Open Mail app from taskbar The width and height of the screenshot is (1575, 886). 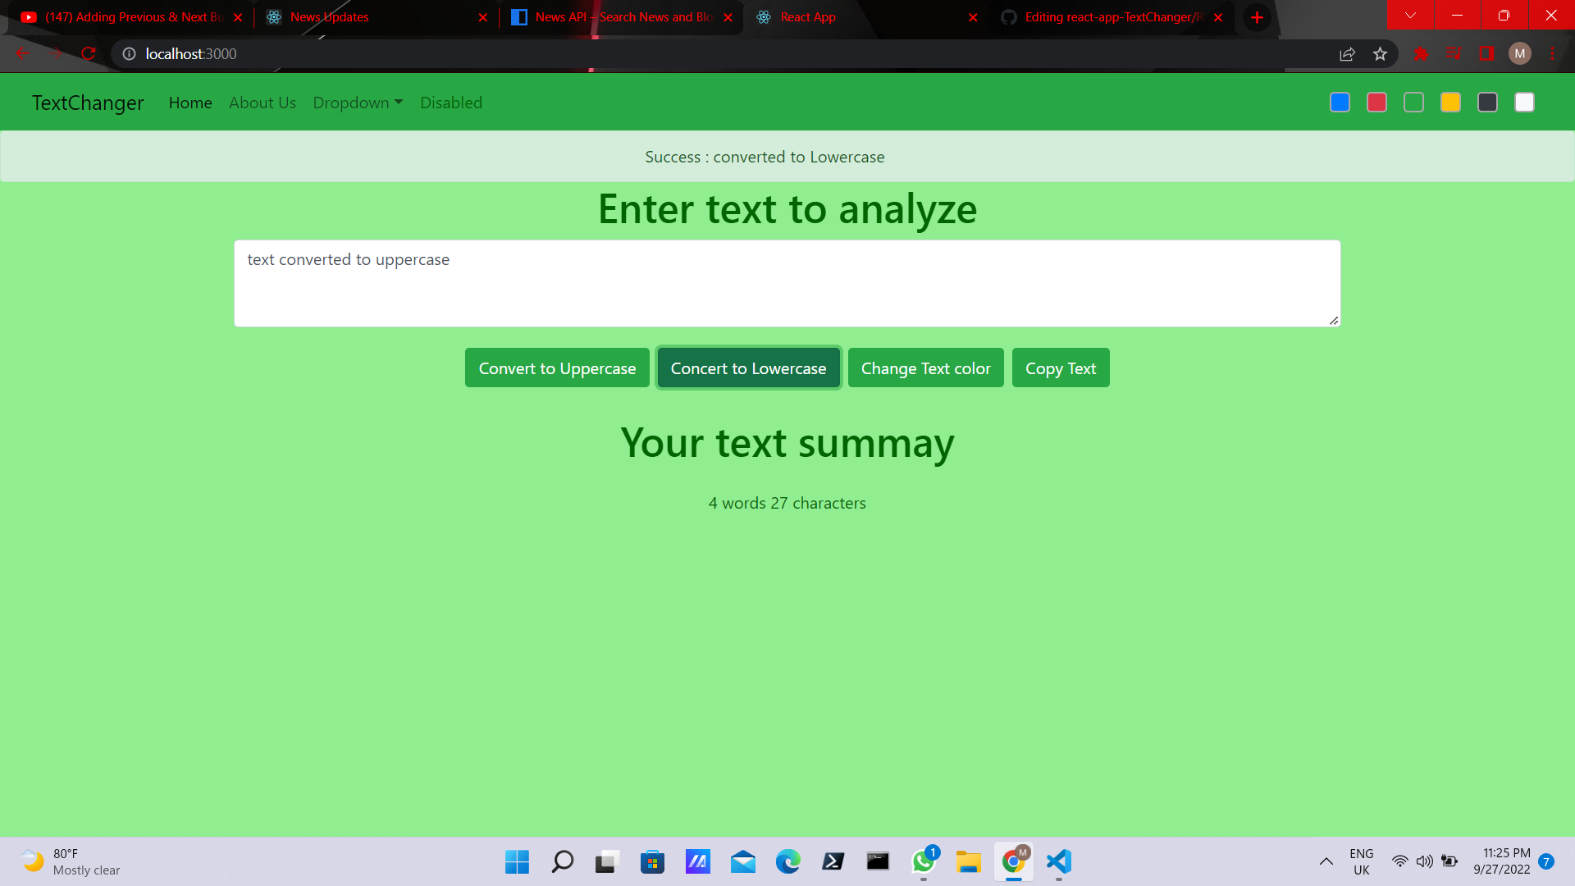pos(743,861)
